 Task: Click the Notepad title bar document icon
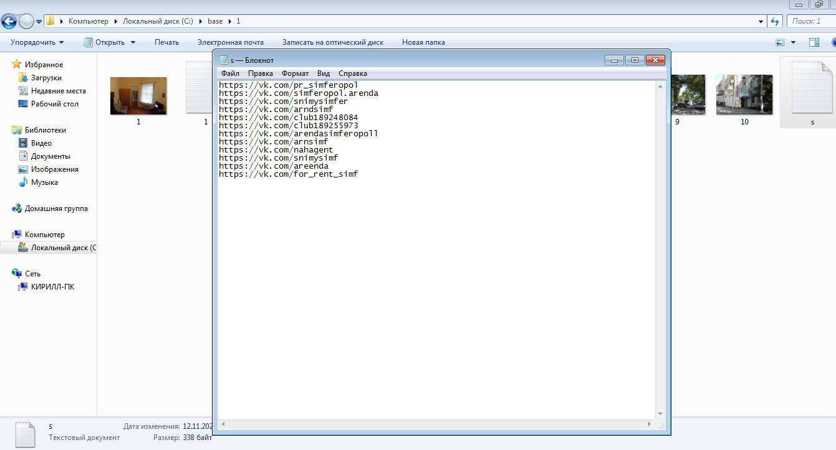point(223,60)
